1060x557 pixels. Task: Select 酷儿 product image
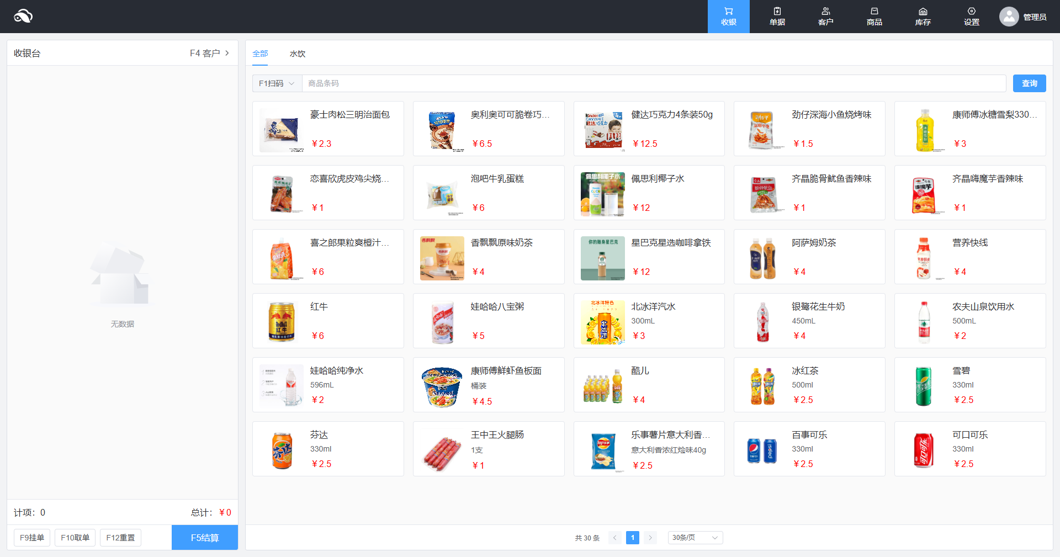[603, 386]
